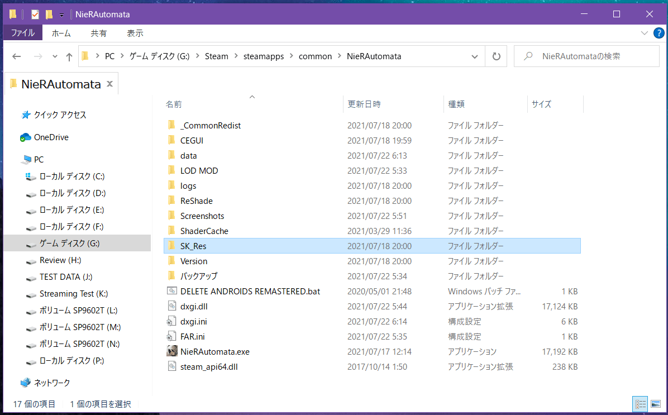The image size is (668, 415).
Task: Select ローカル ディスク (C:) drive
Action: [x=72, y=177]
